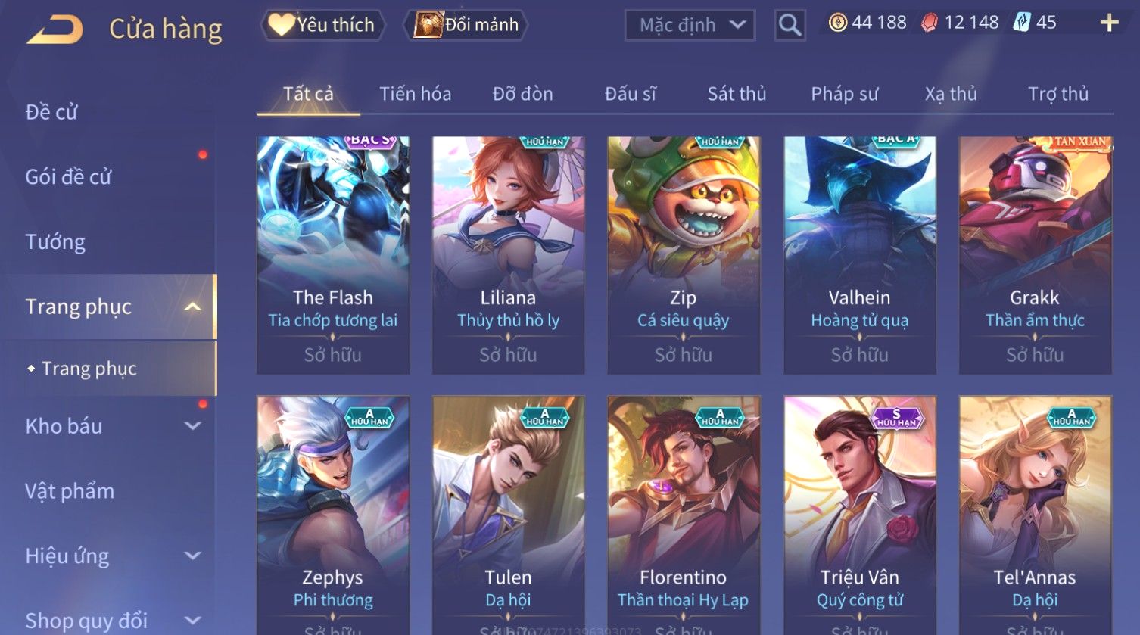
Task: Open Gói đề cử in the sidebar
Action: [68, 177]
